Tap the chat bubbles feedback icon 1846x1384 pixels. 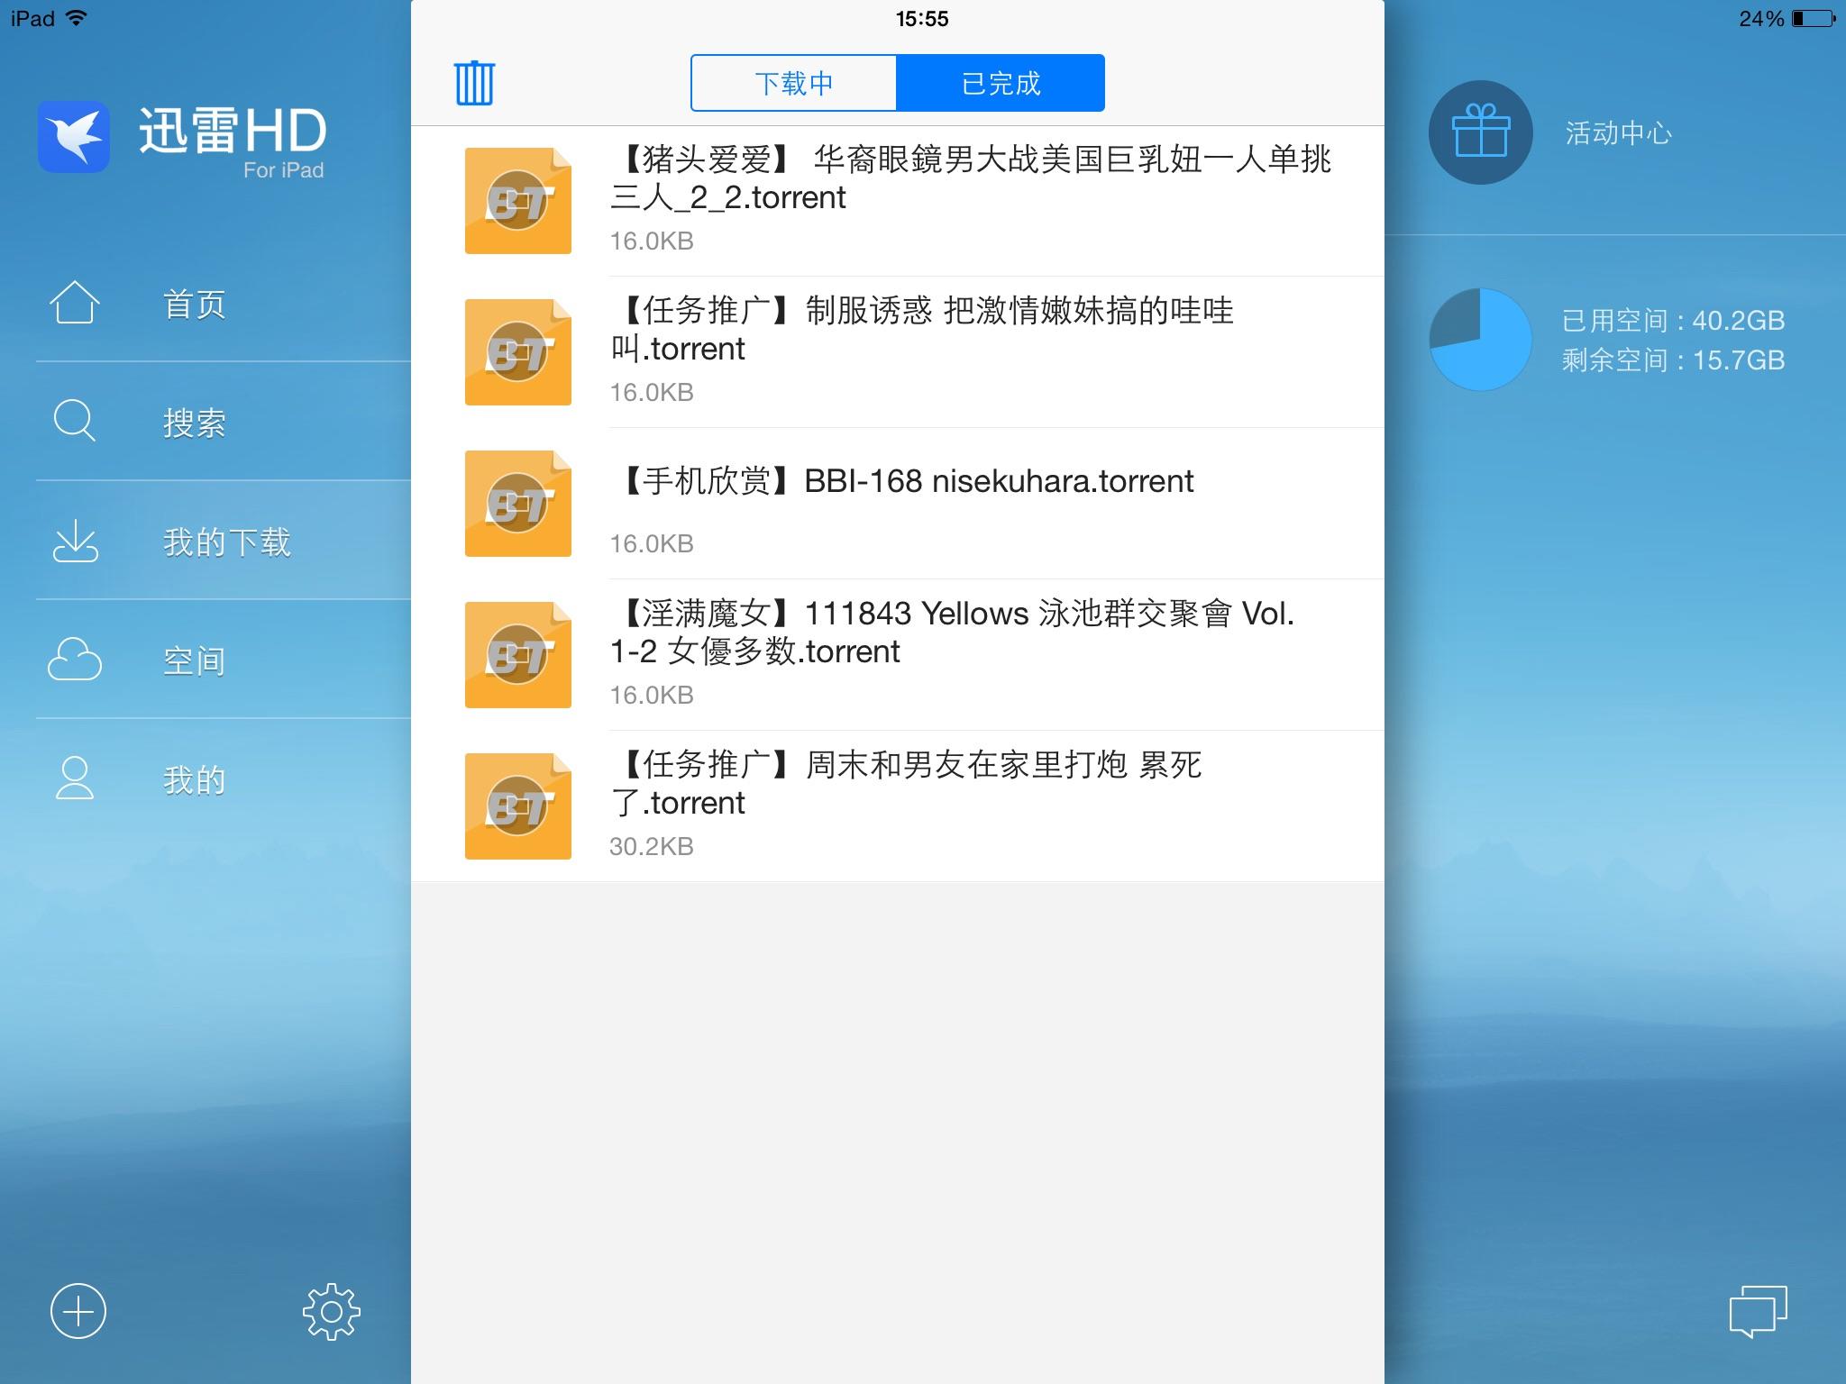click(x=1758, y=1311)
